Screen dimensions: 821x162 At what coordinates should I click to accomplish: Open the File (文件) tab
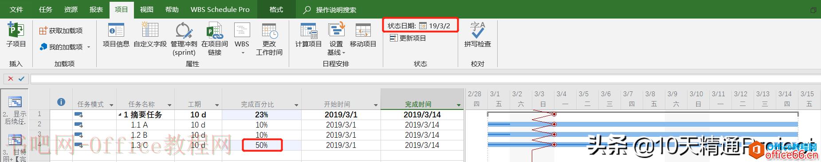click(x=16, y=9)
